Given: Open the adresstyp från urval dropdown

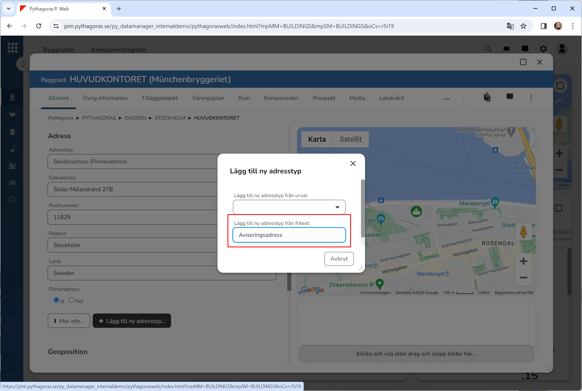Looking at the screenshot, I should [289, 207].
